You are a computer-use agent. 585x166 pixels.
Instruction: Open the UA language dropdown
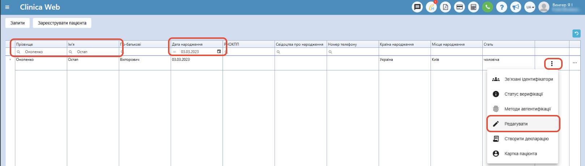[530, 7]
